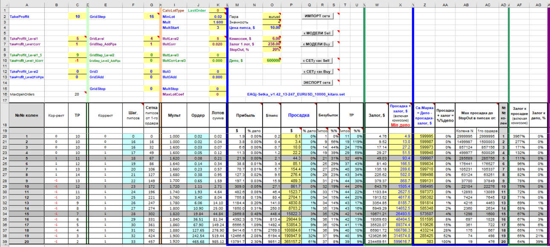Click the Max просадка до StopOut header
This screenshot has height=247, width=550.
[477, 115]
